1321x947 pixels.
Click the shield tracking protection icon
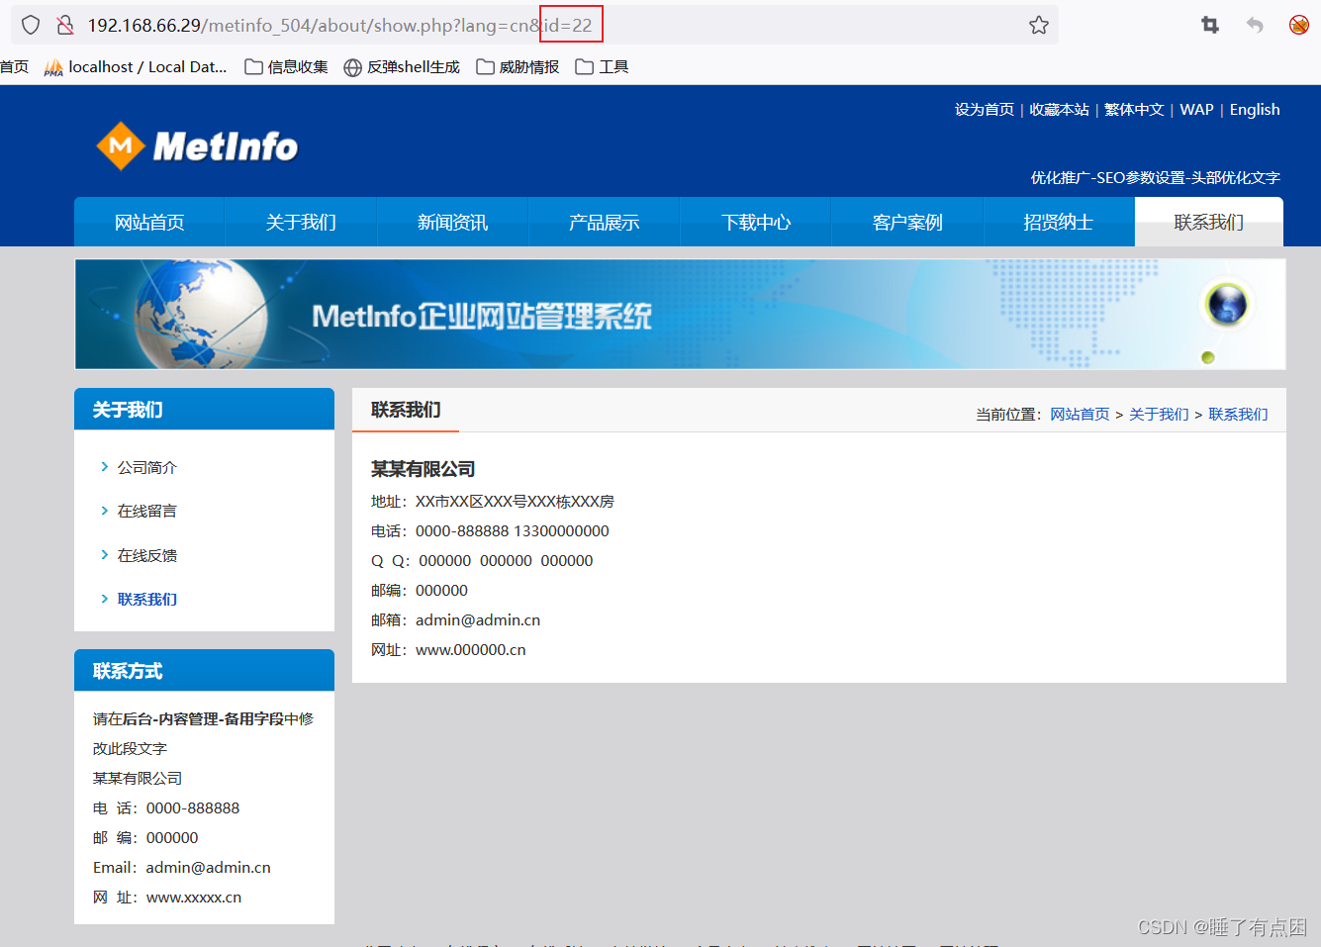click(30, 24)
